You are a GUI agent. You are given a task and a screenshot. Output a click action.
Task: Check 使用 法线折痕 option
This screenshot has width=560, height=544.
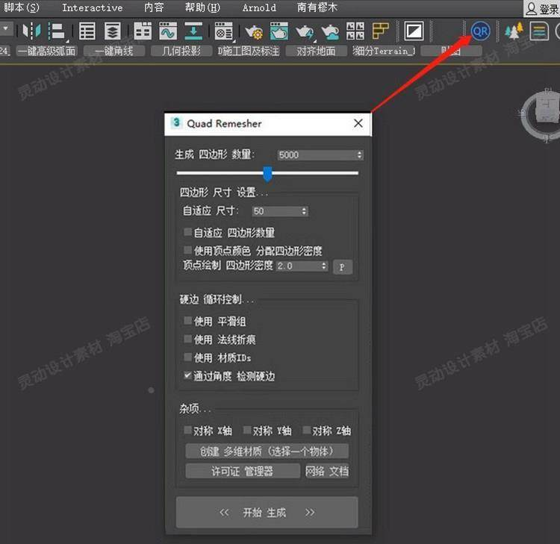(187, 339)
